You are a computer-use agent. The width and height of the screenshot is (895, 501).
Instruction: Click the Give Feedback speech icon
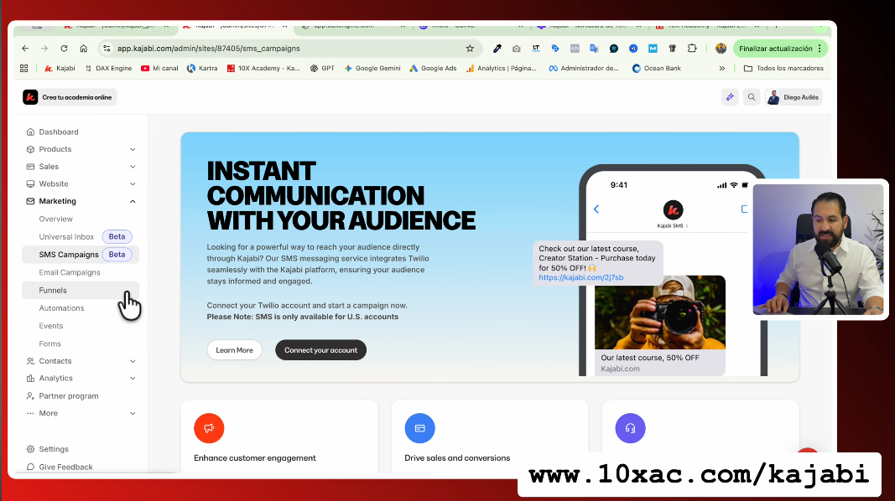[x=30, y=467]
